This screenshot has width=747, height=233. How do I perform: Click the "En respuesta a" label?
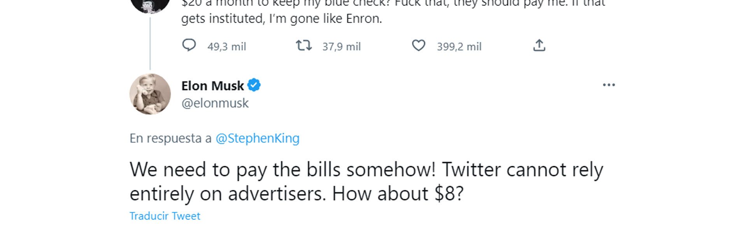pyautogui.click(x=170, y=138)
